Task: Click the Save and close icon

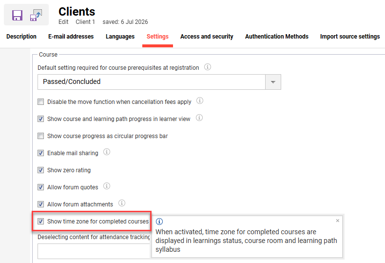Action: [x=36, y=15]
